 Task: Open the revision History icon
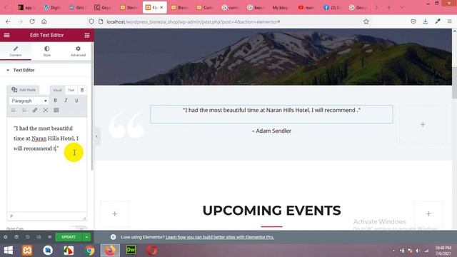[x=27, y=237]
